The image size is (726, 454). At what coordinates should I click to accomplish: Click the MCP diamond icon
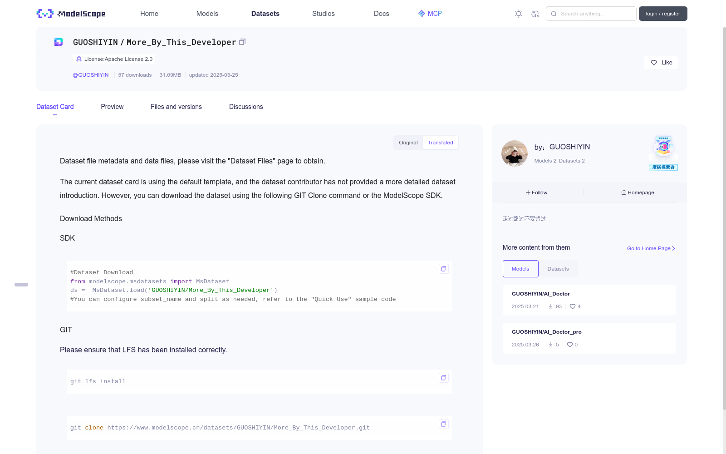click(422, 14)
